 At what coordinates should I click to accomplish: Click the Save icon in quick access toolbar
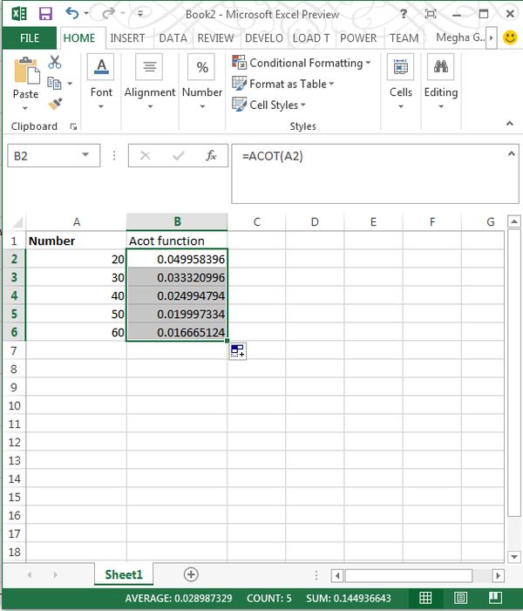click(45, 14)
